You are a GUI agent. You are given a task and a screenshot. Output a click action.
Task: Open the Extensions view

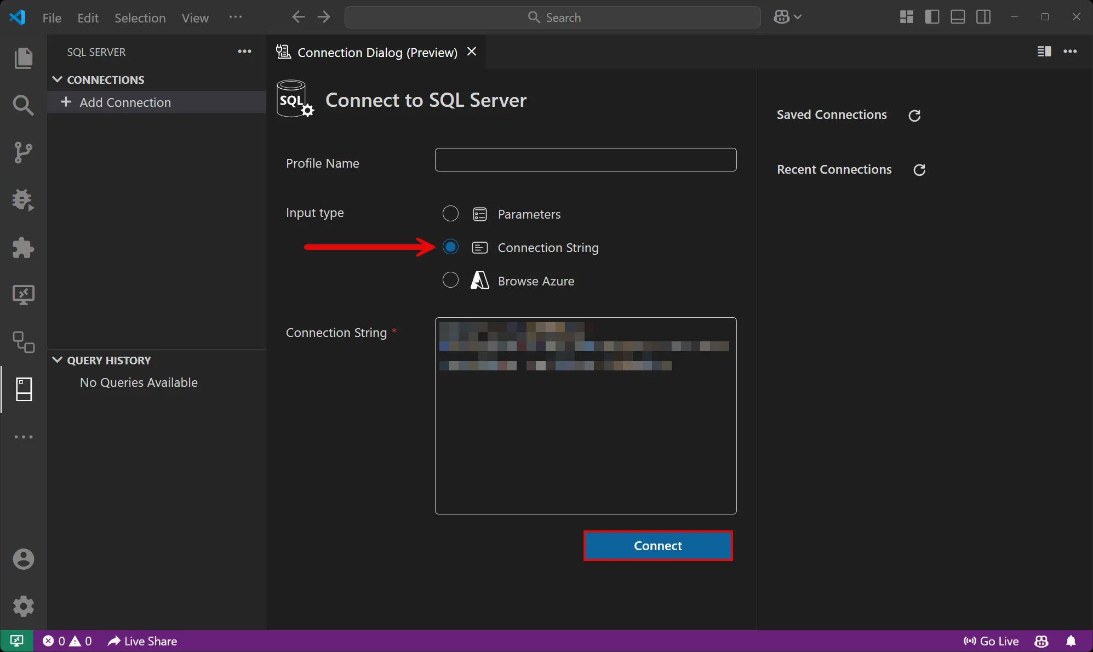pyautogui.click(x=24, y=248)
